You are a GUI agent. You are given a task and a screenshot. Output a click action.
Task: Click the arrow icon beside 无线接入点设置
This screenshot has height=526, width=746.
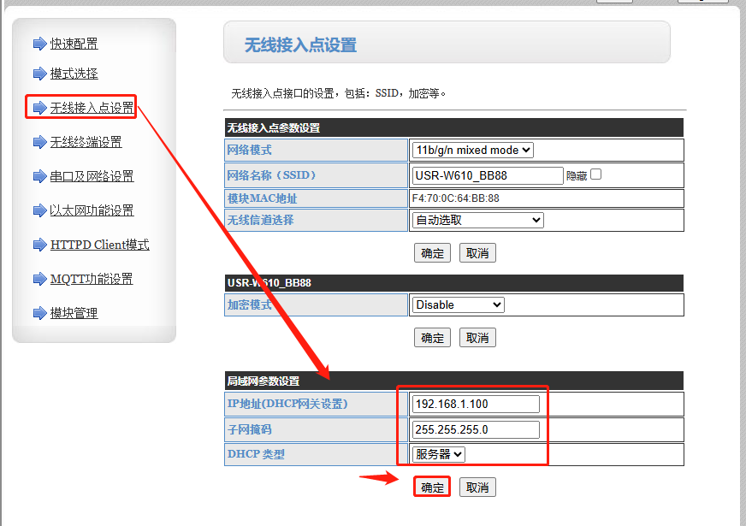[39, 108]
